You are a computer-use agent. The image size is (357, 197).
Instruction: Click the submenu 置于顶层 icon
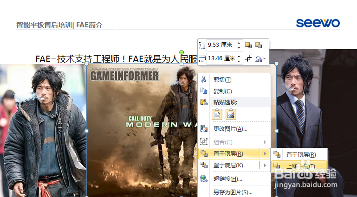(277, 154)
